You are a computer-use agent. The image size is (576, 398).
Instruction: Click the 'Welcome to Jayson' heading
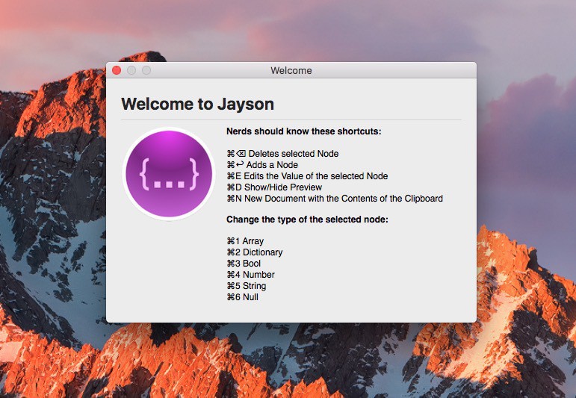click(197, 104)
